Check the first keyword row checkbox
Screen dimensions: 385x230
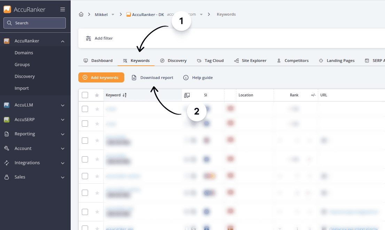coord(85,109)
